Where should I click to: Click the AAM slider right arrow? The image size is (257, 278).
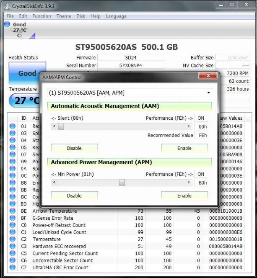pyautogui.click(x=189, y=126)
